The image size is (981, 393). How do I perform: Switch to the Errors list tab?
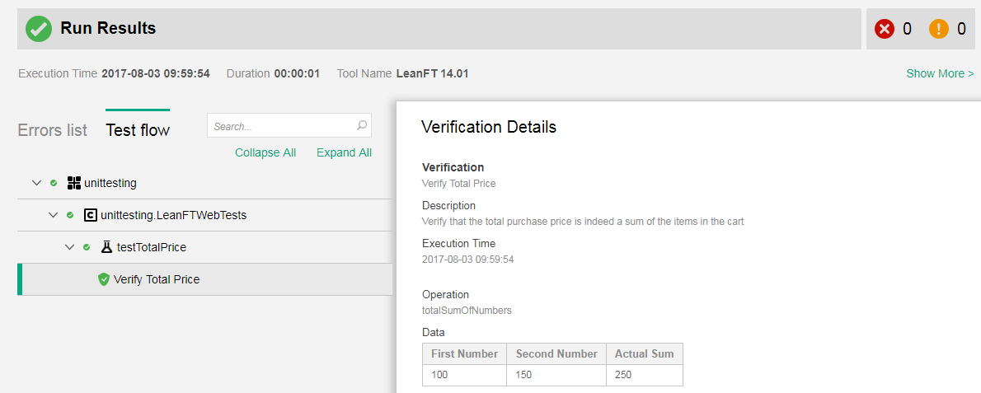(x=52, y=130)
